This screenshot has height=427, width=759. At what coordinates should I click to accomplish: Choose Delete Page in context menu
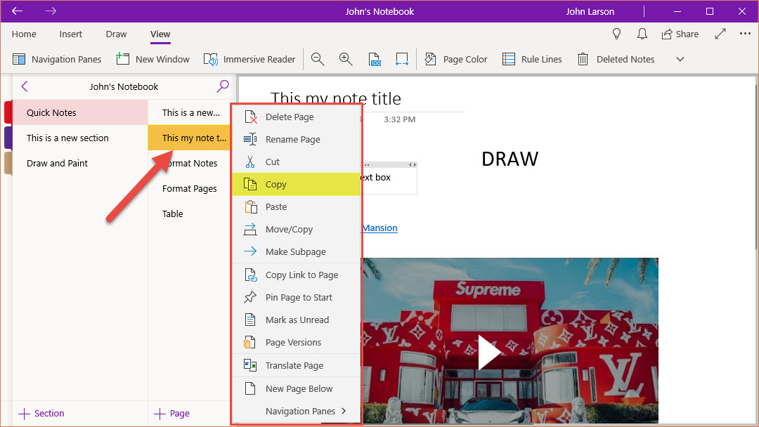289,117
